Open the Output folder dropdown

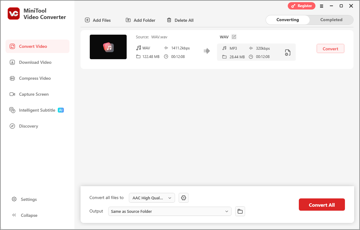pyautogui.click(x=170, y=211)
